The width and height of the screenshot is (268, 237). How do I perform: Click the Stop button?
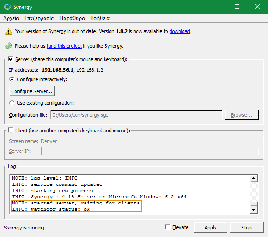[x=247, y=228]
